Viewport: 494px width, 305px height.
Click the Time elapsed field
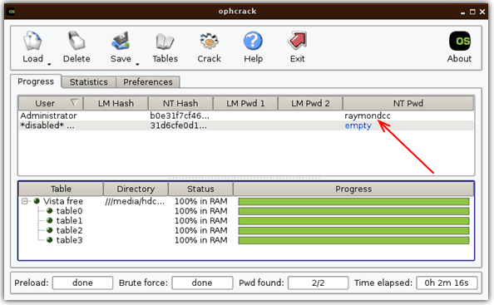tap(447, 283)
